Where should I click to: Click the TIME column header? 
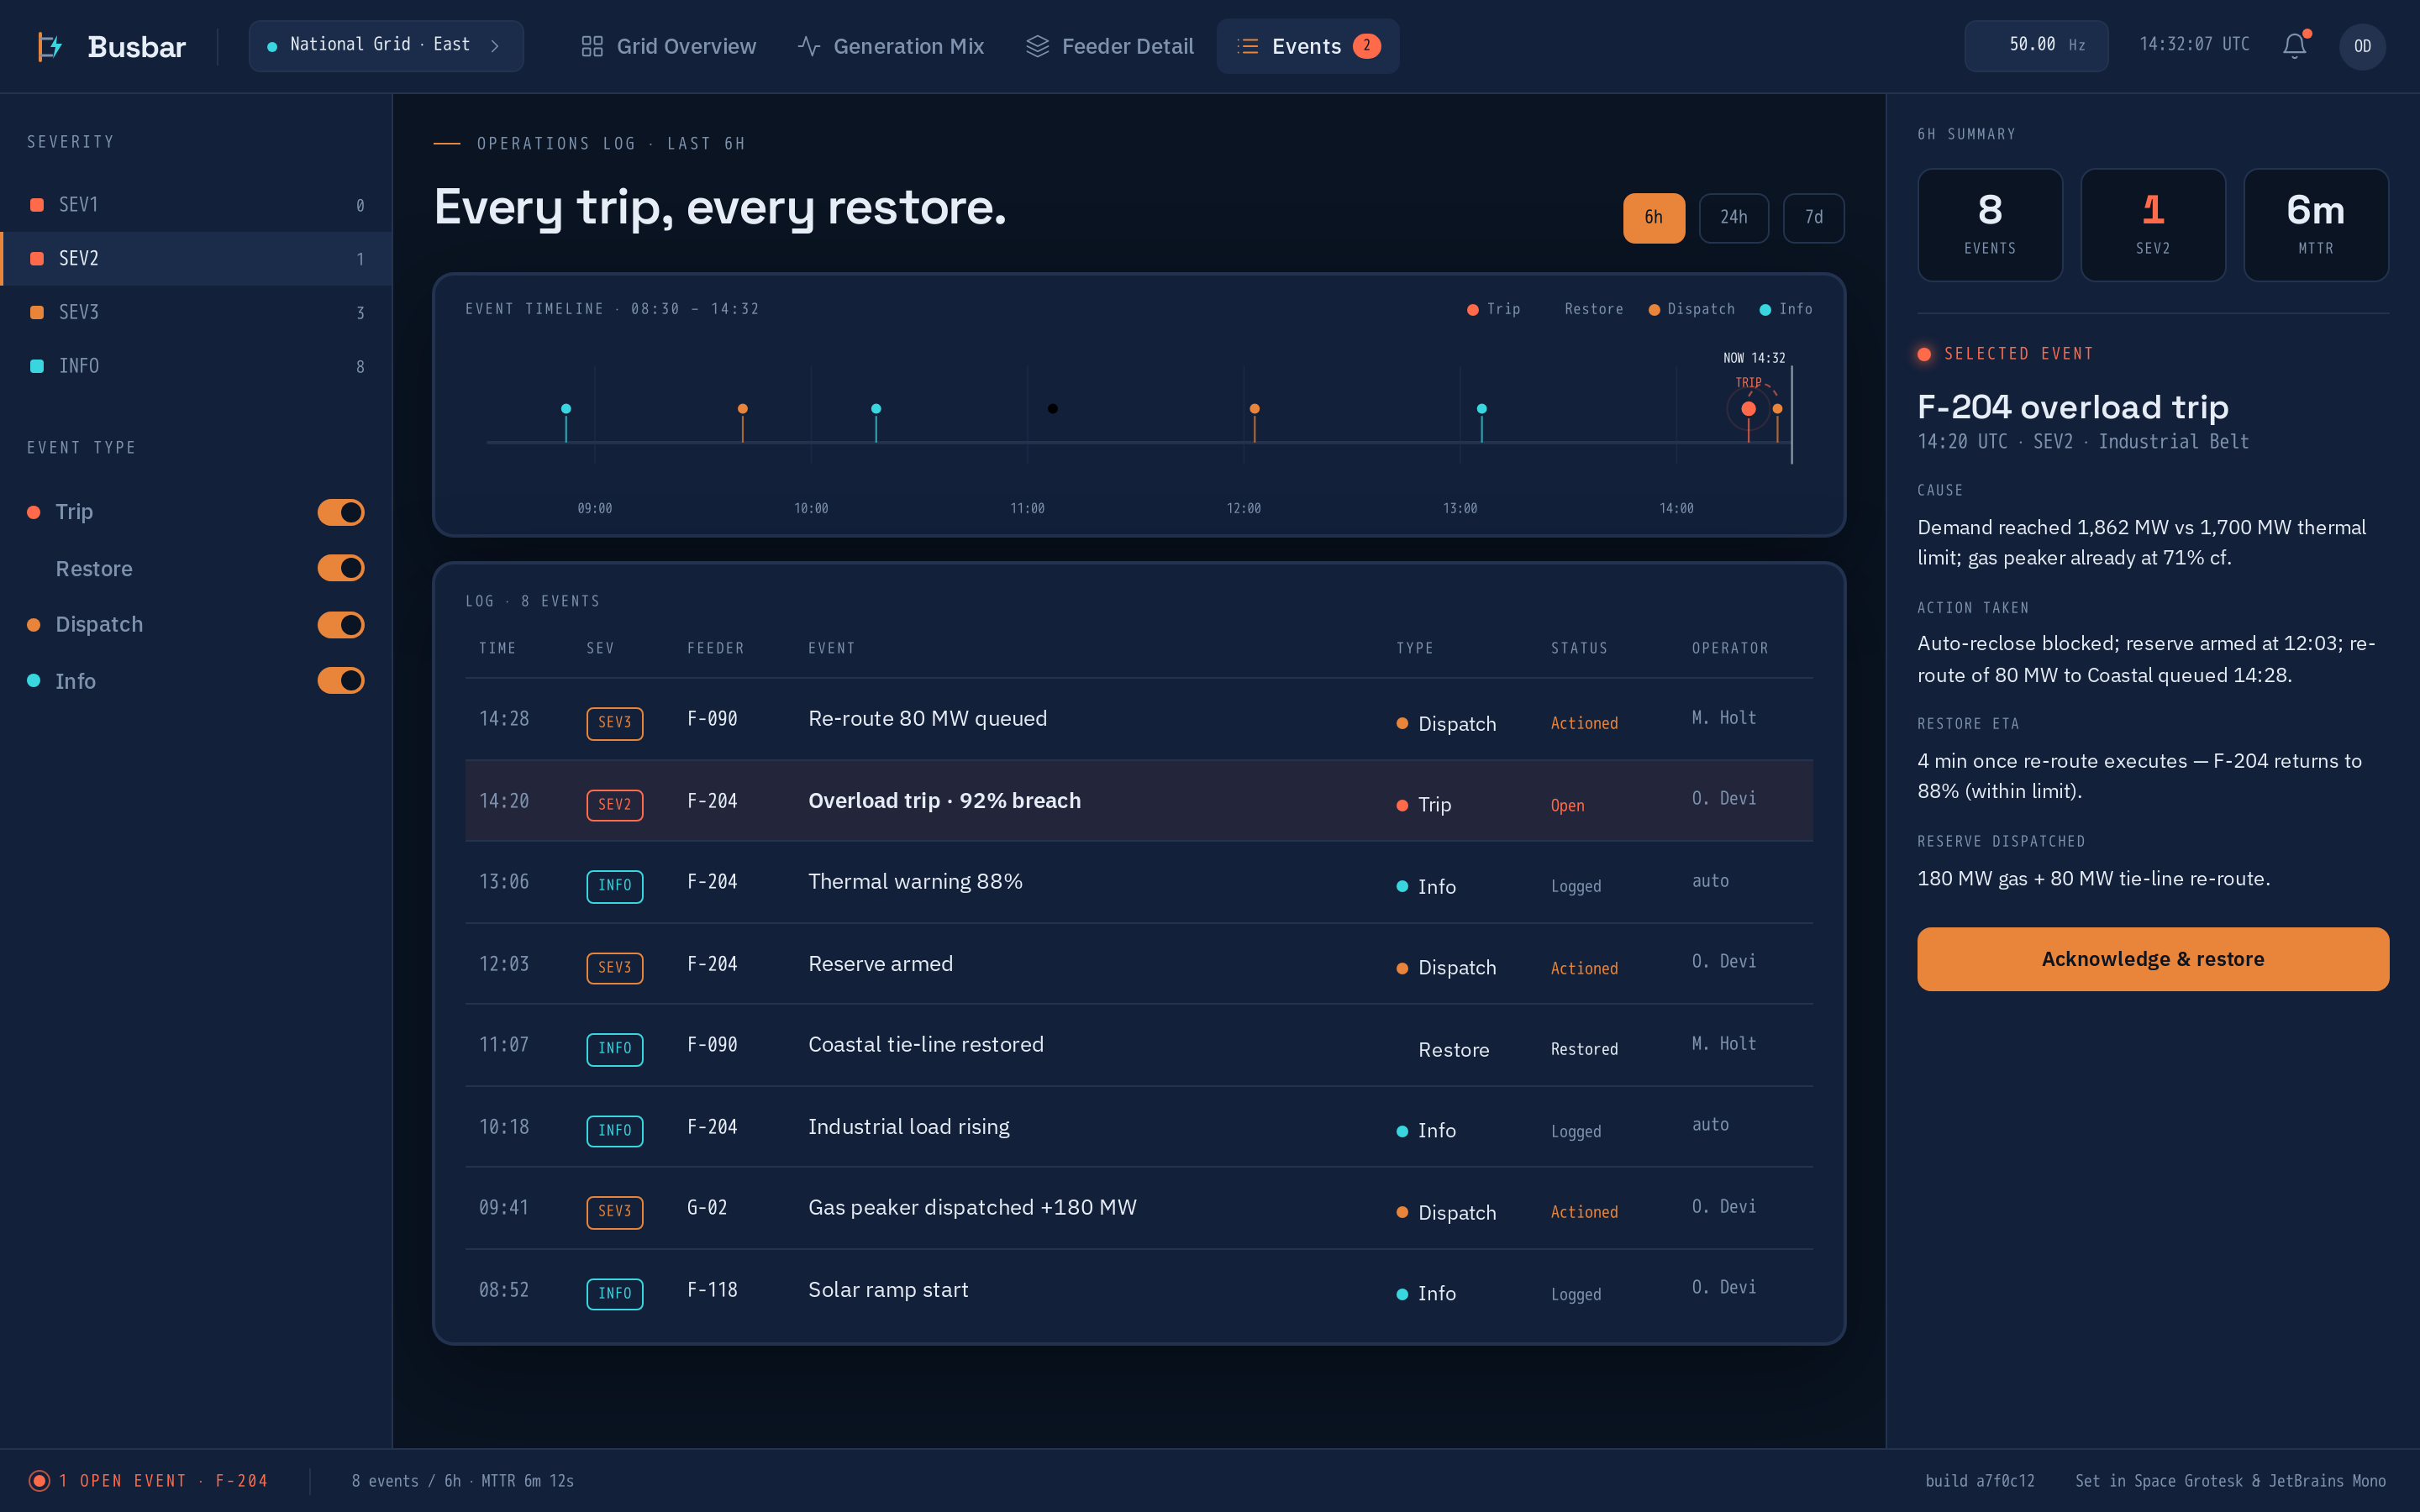coord(497,648)
